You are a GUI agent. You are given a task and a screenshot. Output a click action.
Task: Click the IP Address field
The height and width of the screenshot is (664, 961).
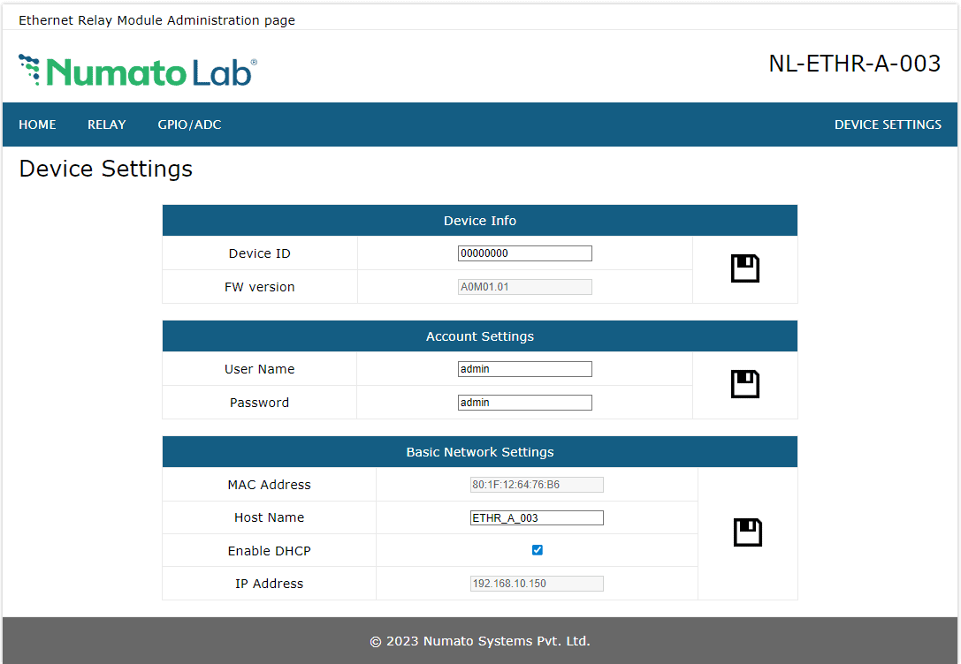pos(537,584)
